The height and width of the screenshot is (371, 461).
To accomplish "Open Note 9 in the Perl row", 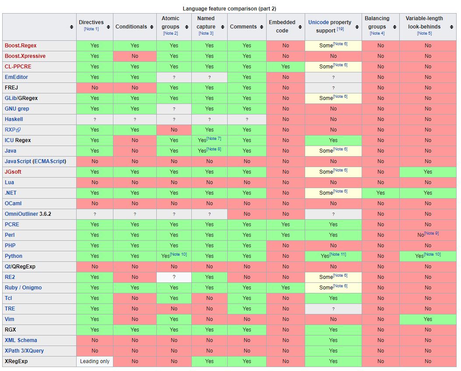I will point(431,233).
